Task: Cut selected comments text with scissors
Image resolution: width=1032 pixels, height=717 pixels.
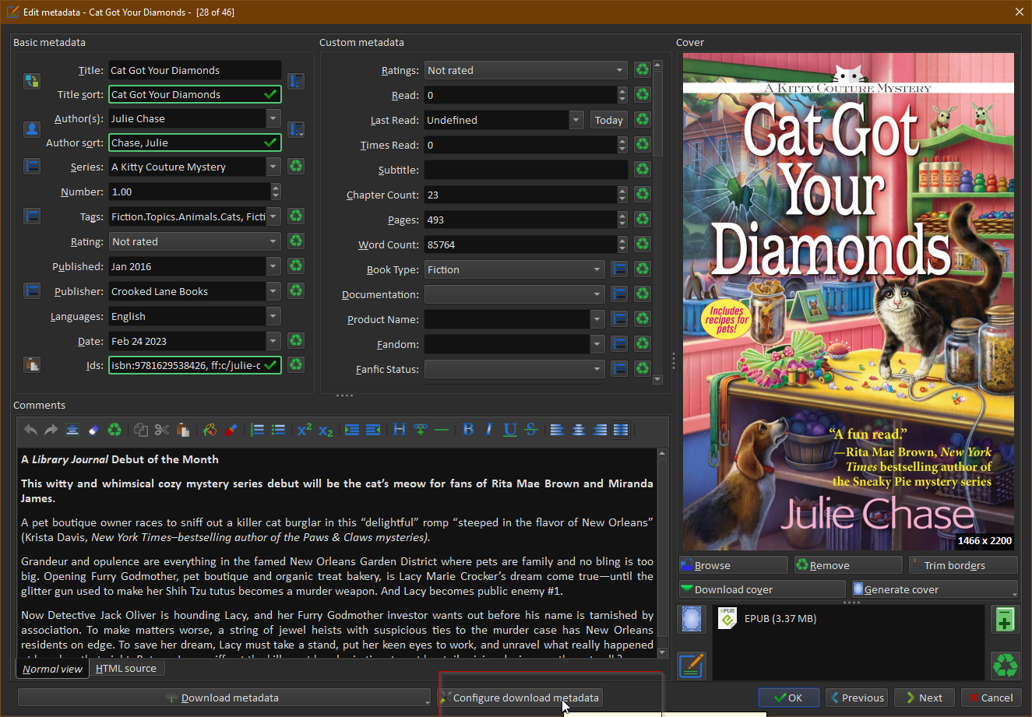Action: point(162,430)
